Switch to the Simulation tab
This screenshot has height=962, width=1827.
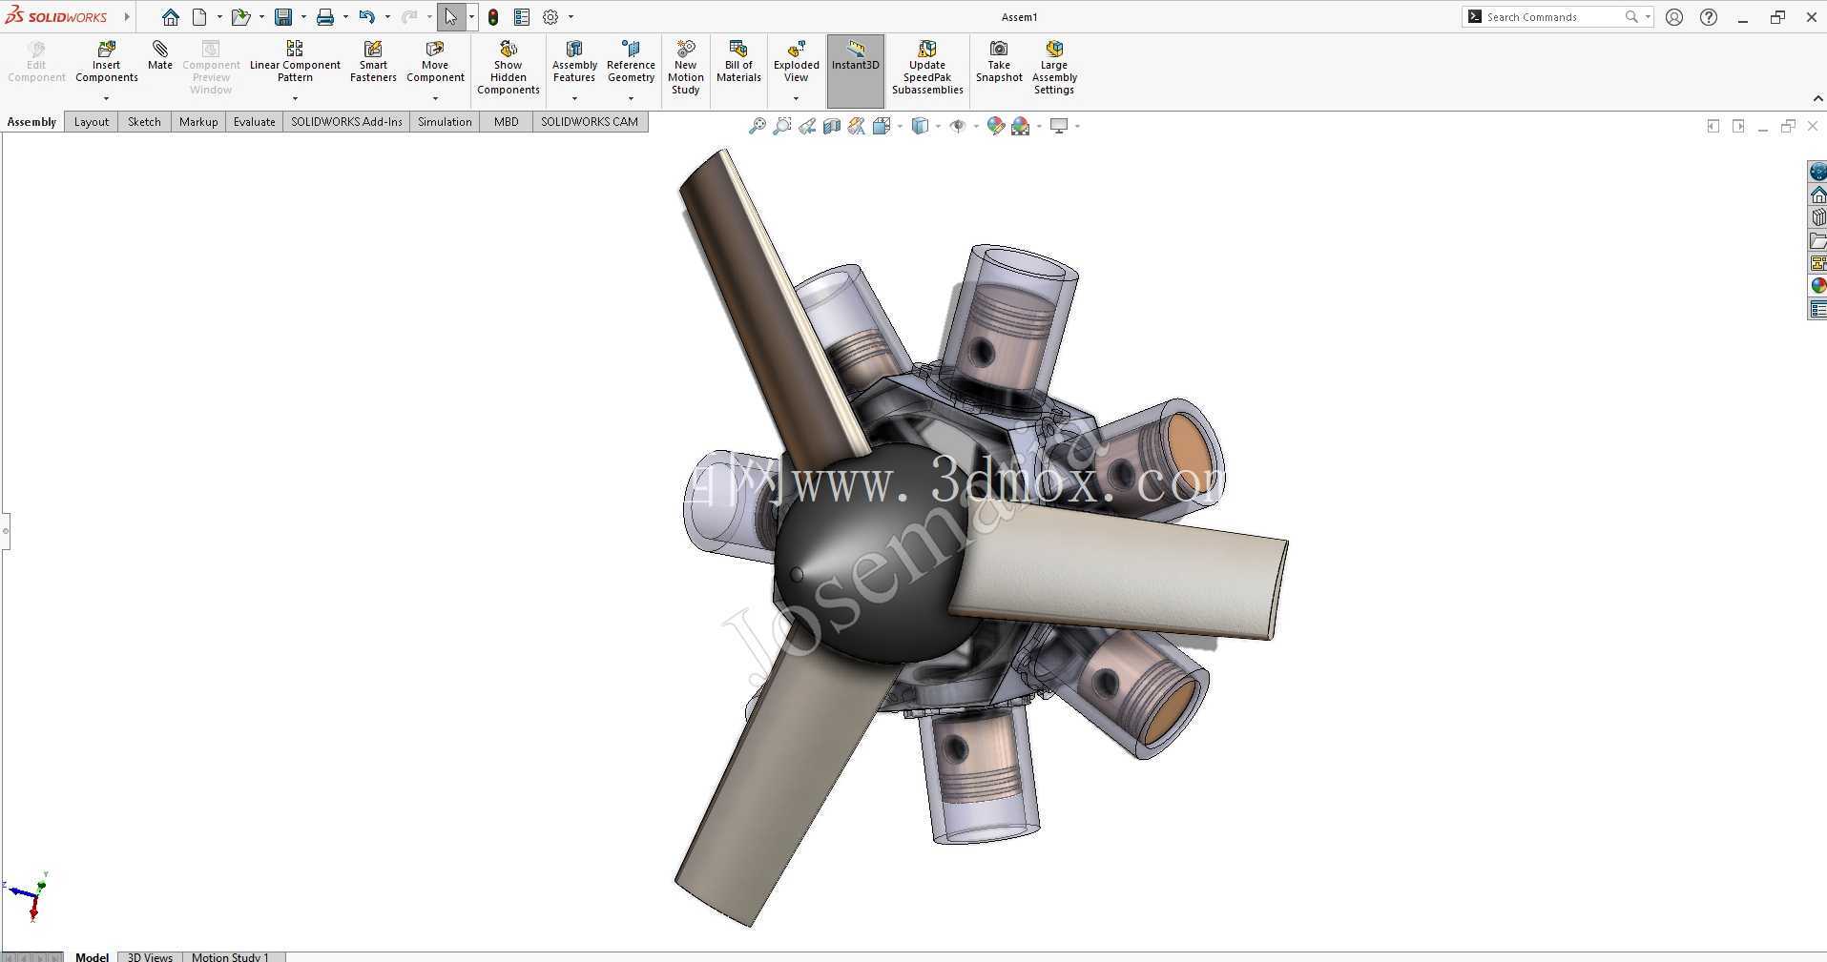tap(445, 122)
